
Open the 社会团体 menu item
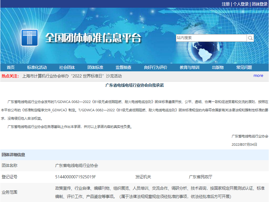[x=67, y=67]
